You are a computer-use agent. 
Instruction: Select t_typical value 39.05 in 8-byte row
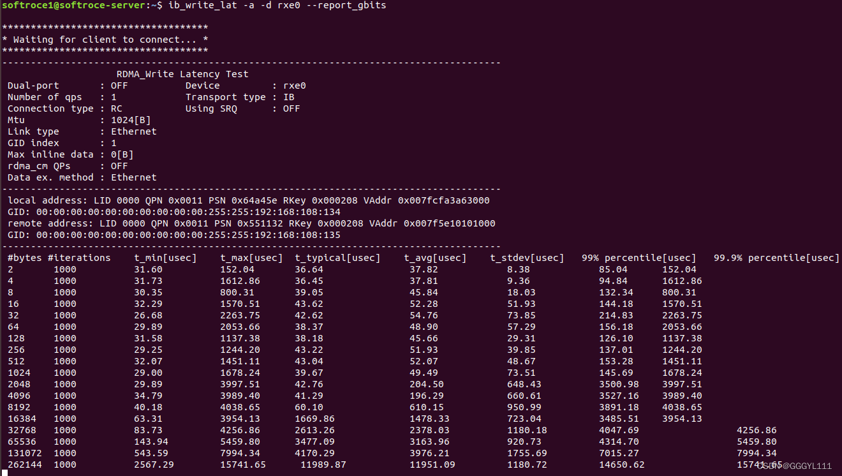click(x=309, y=292)
